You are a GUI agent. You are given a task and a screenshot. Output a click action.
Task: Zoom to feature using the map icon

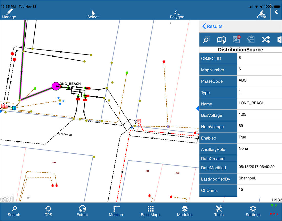pos(221,40)
